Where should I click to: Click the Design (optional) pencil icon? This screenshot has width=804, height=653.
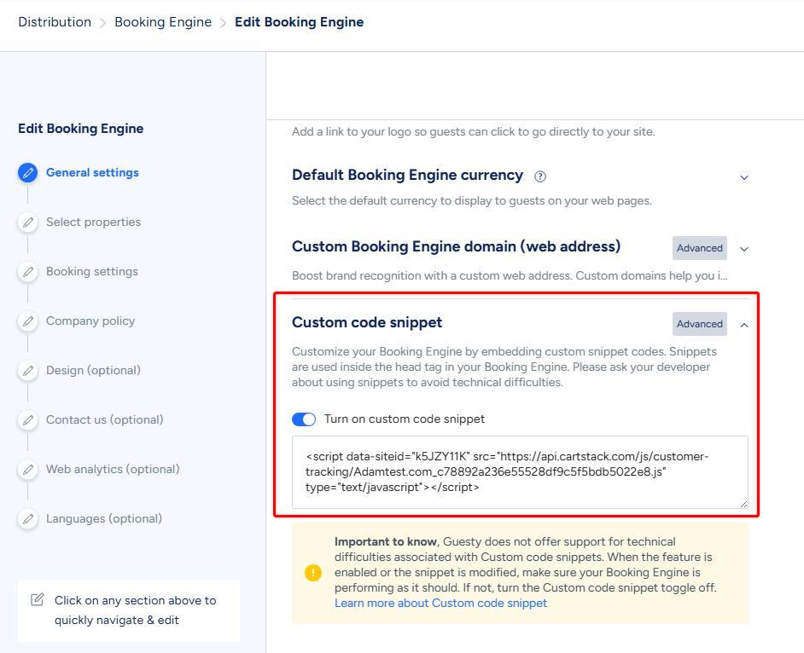tap(27, 371)
